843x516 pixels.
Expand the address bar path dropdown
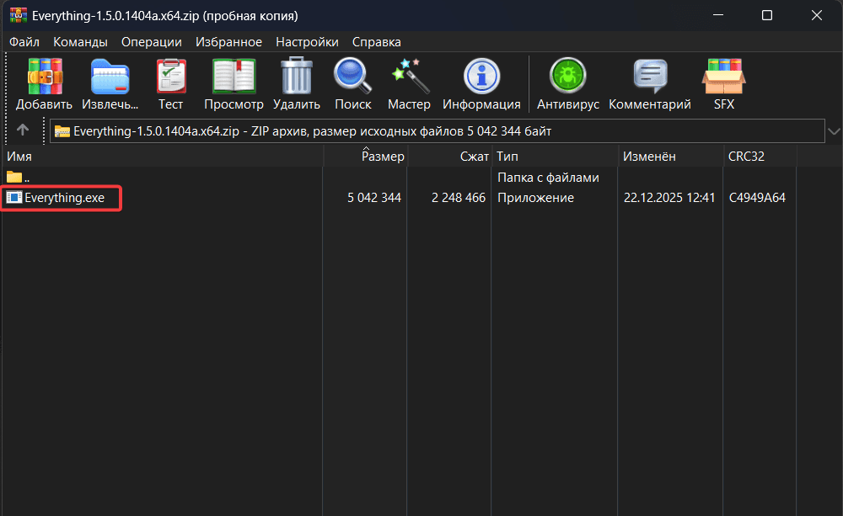(834, 131)
